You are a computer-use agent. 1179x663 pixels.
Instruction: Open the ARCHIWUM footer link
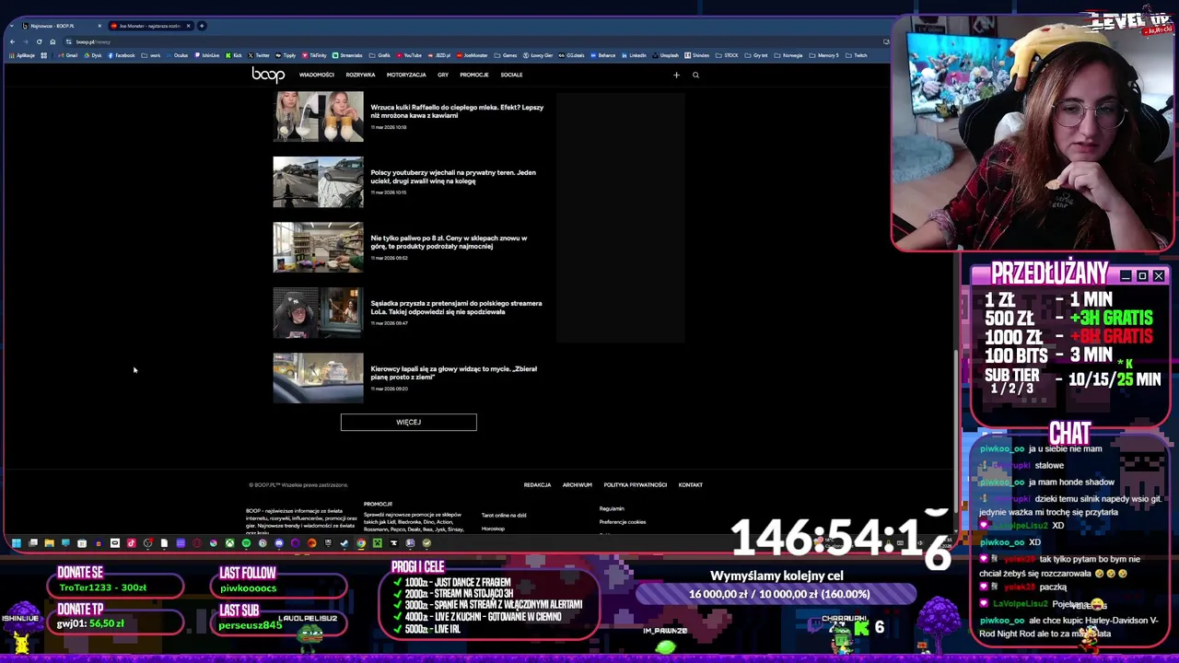578,485
